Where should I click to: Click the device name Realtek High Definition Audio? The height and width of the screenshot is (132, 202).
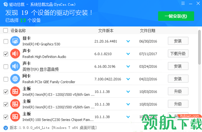coord(44,57)
